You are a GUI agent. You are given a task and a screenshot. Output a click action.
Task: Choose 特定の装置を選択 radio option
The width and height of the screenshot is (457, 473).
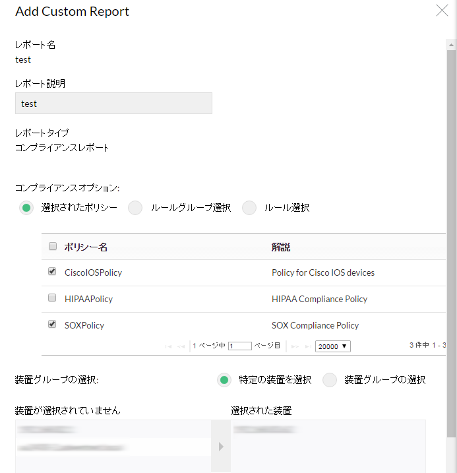coord(224,380)
